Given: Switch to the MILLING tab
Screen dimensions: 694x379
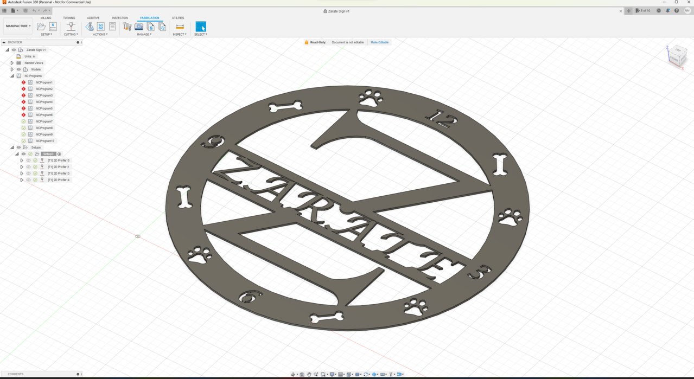Looking at the screenshot, I should point(46,18).
